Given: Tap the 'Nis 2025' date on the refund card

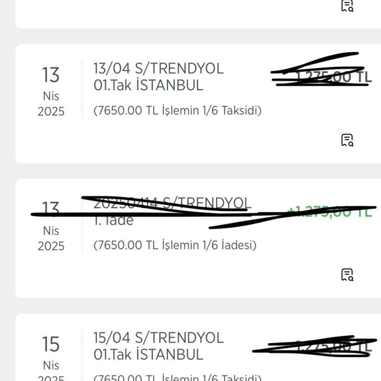Looking at the screenshot, I should click(x=51, y=239).
